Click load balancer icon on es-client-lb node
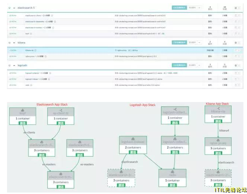This screenshot has height=194, width=247. point(61,110)
